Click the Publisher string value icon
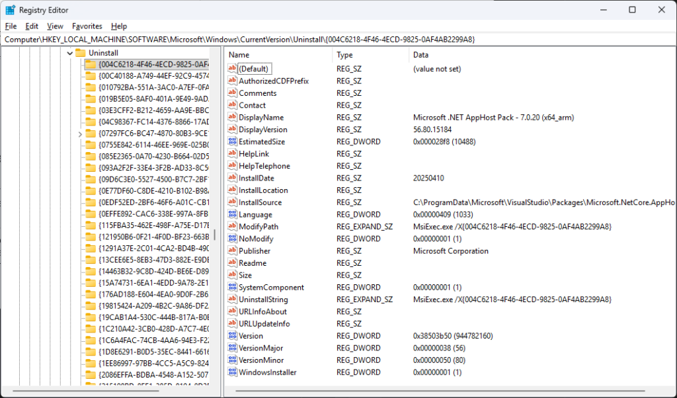677x398 pixels. pos(232,251)
